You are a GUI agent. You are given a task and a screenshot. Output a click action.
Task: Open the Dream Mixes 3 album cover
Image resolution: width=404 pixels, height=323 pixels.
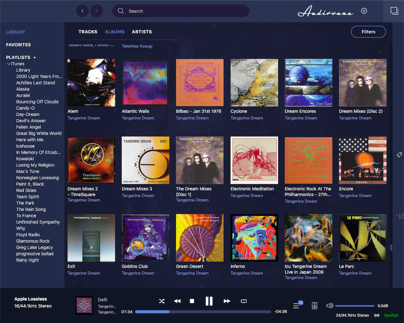click(145, 160)
